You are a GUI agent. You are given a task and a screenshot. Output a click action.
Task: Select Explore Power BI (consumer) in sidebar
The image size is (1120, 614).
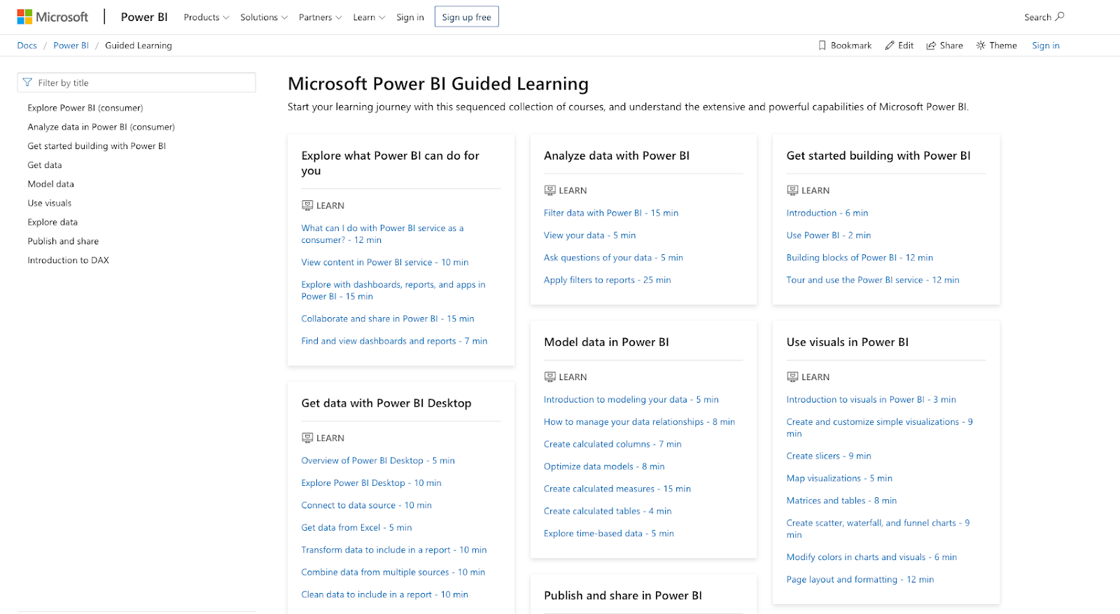coord(85,108)
